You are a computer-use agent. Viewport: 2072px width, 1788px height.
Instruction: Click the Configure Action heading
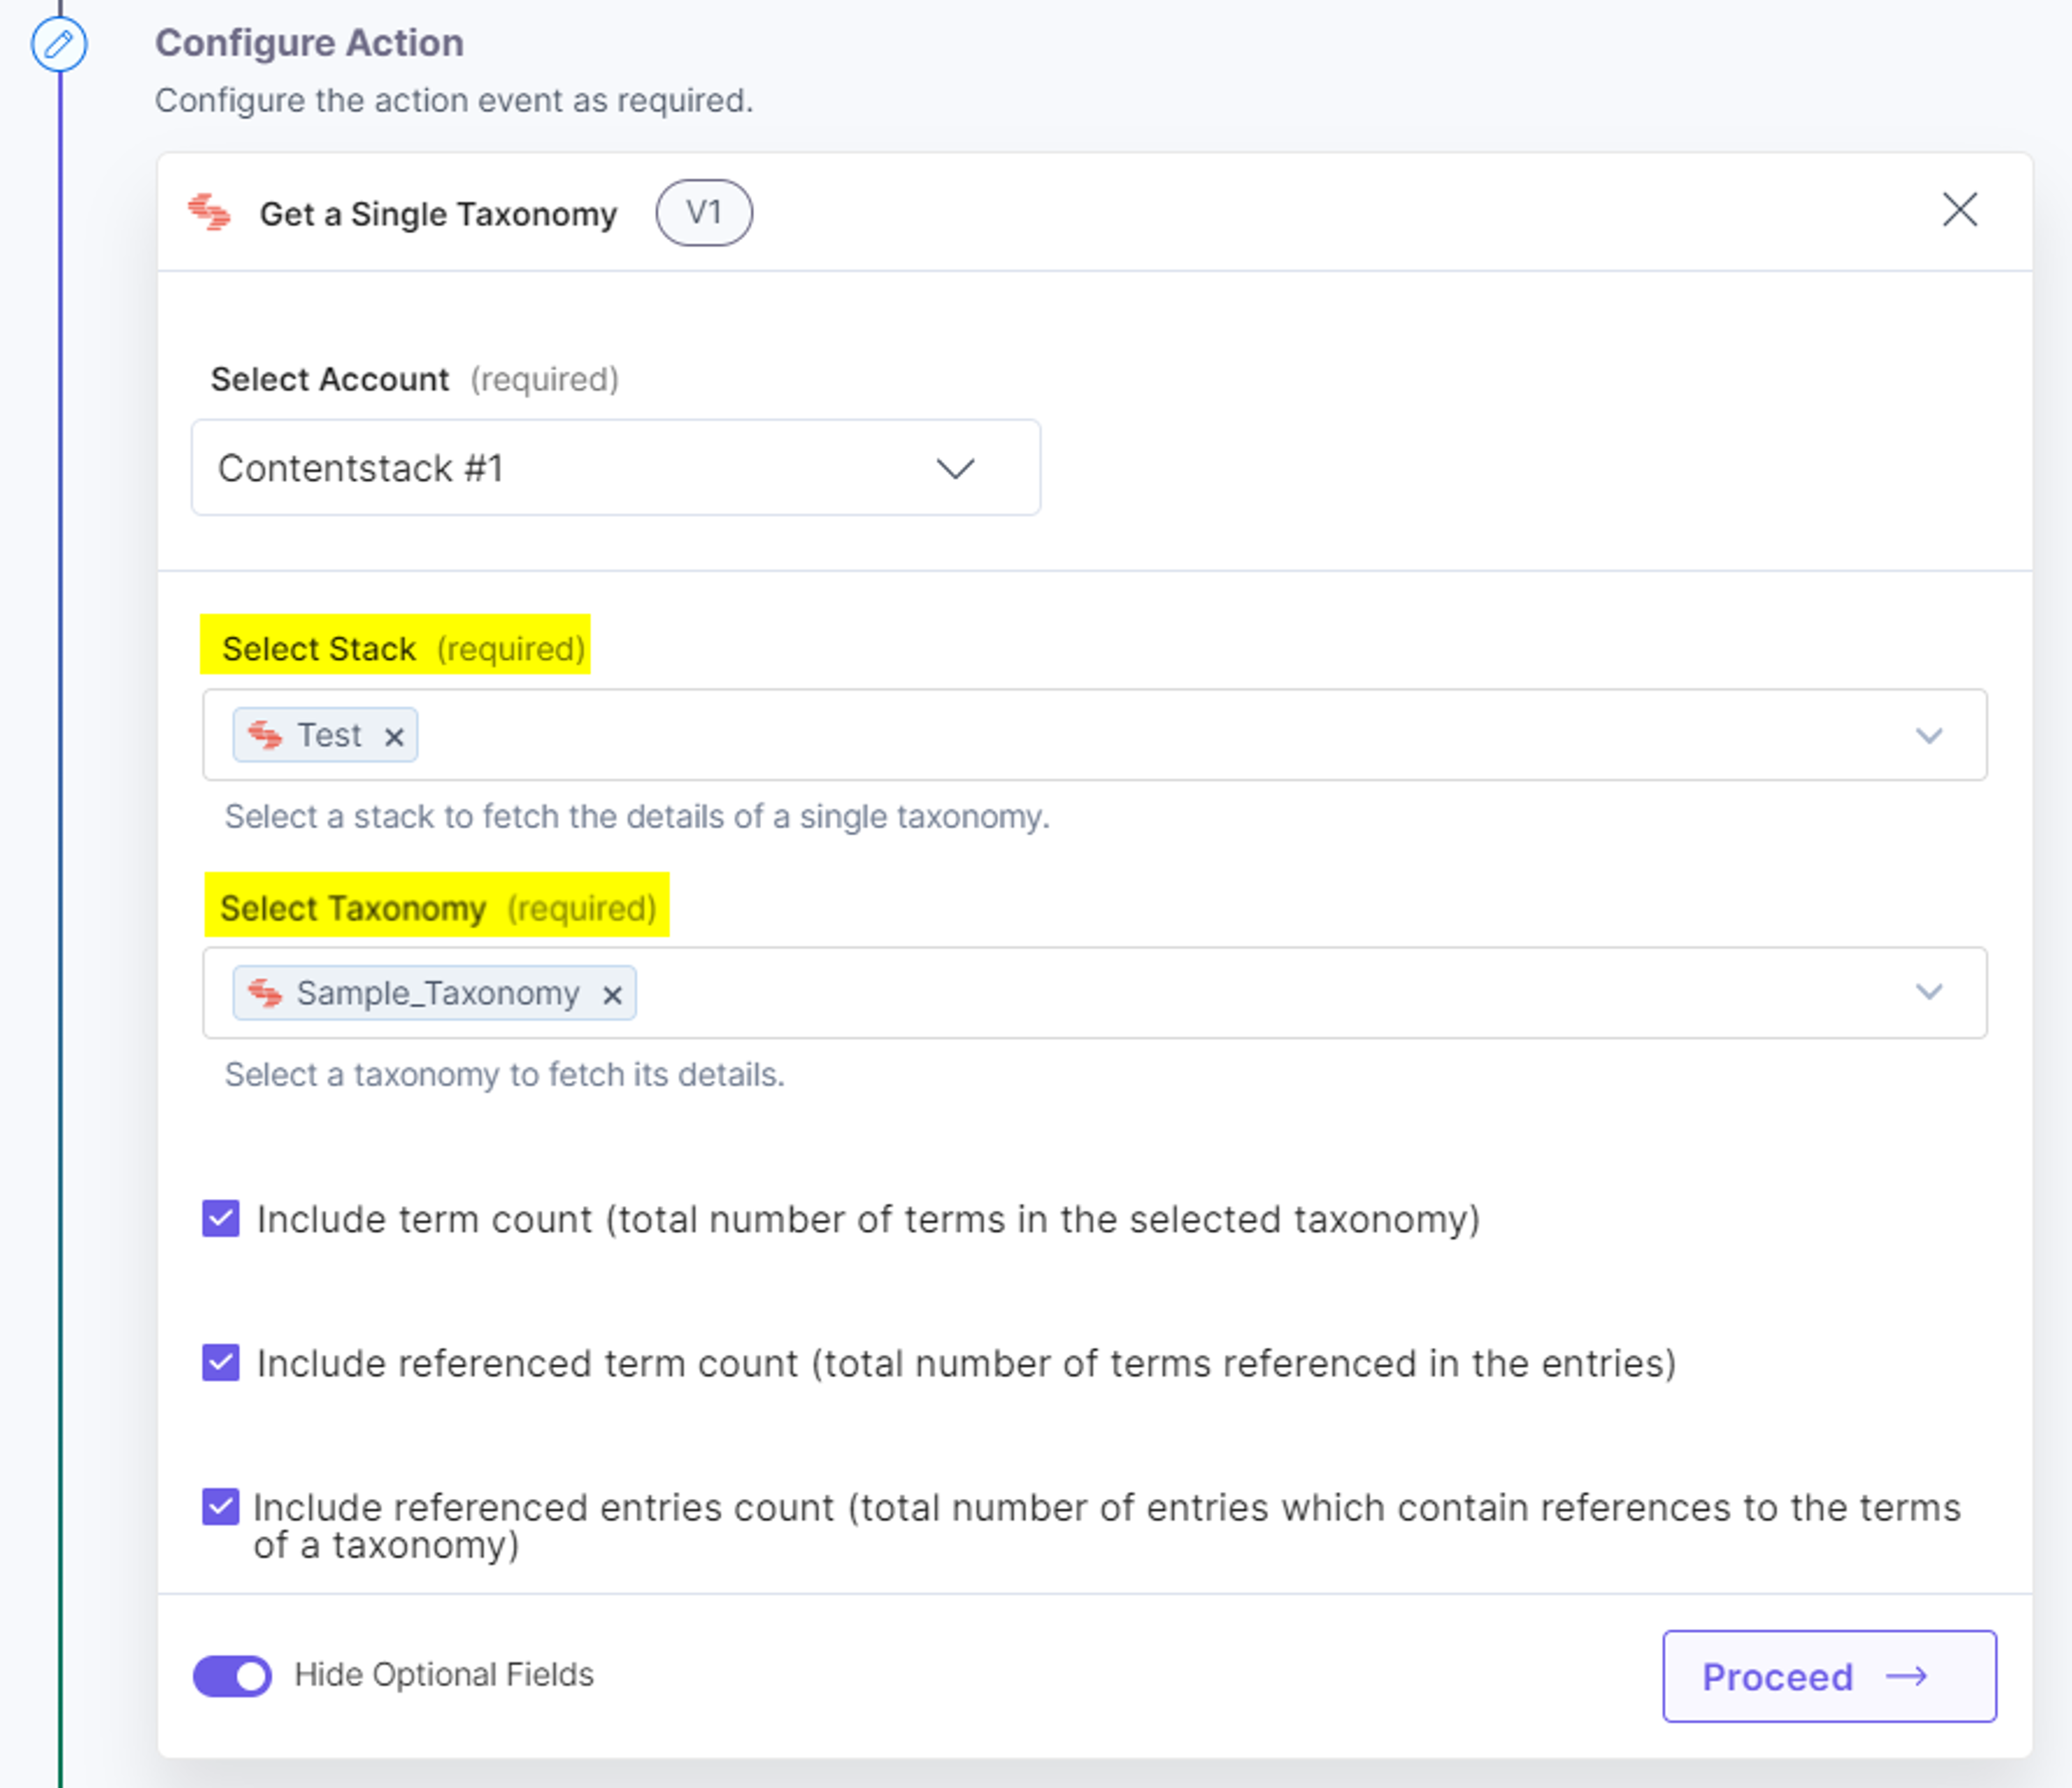click(x=309, y=43)
